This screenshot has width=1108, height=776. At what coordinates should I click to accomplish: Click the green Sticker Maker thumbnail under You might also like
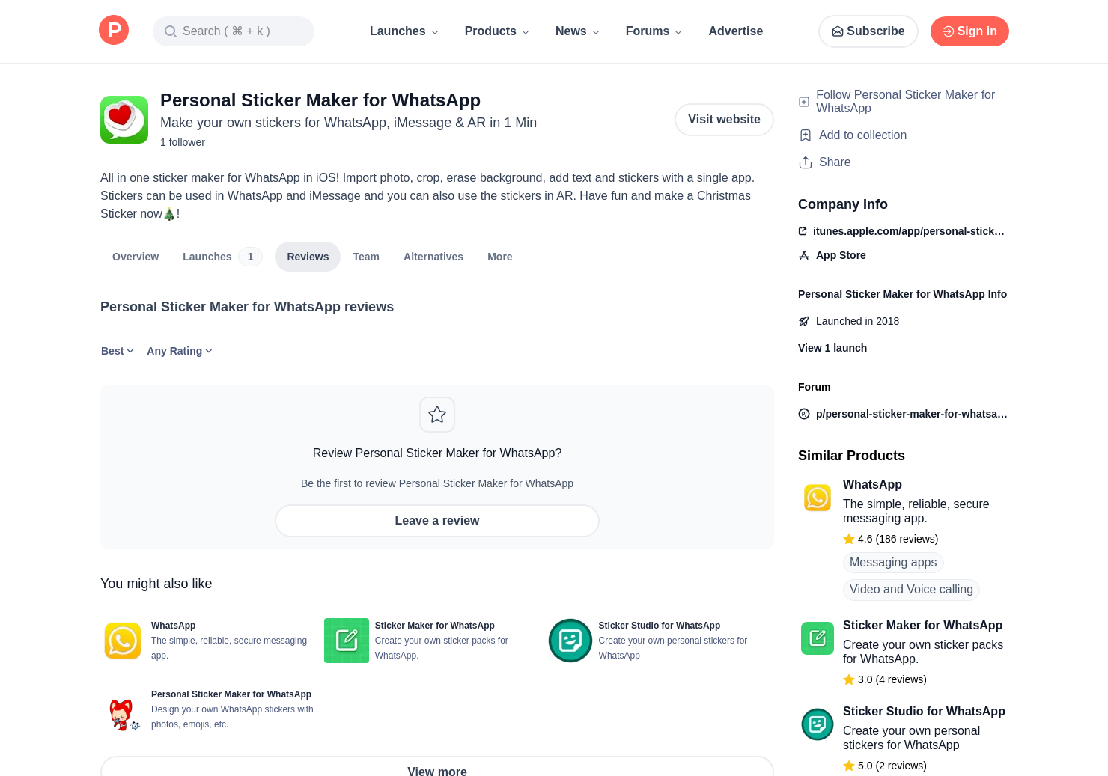[x=347, y=641]
